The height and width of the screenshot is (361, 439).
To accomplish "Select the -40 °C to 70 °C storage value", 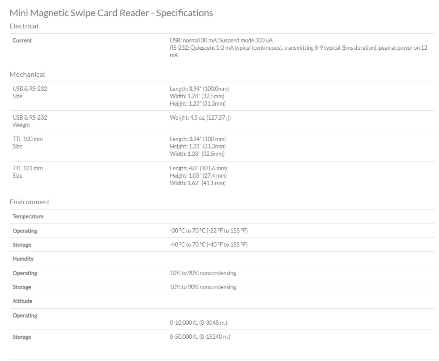I will (x=209, y=245).
